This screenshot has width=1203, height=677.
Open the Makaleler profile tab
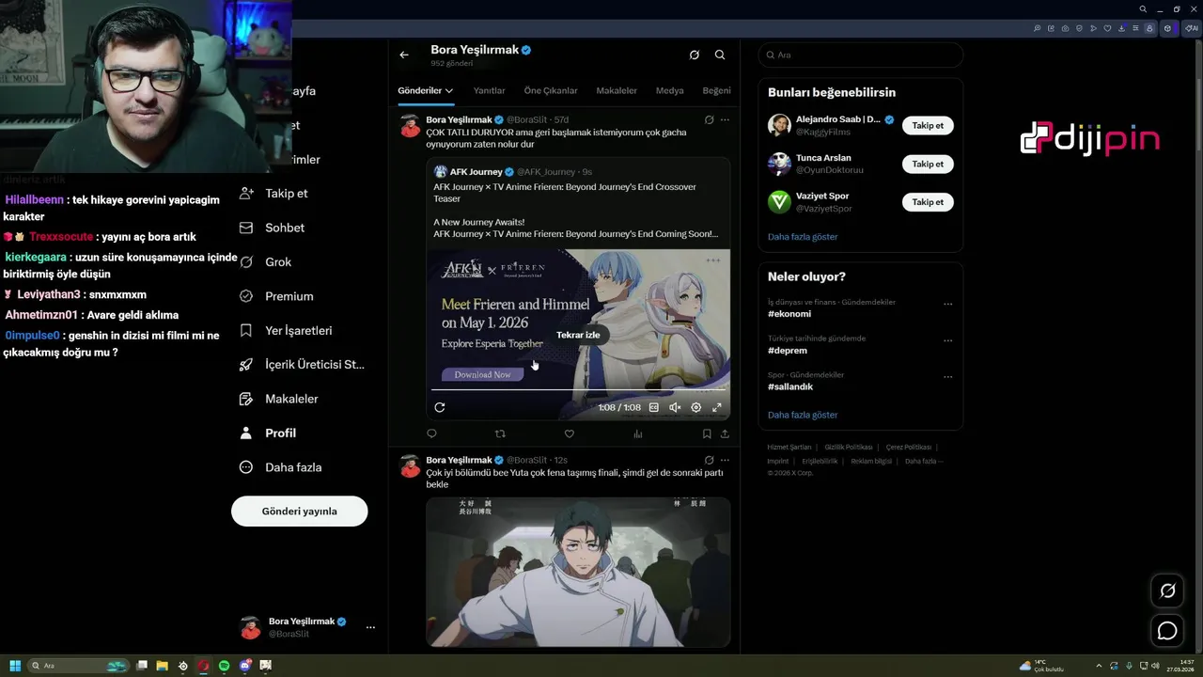click(x=617, y=91)
